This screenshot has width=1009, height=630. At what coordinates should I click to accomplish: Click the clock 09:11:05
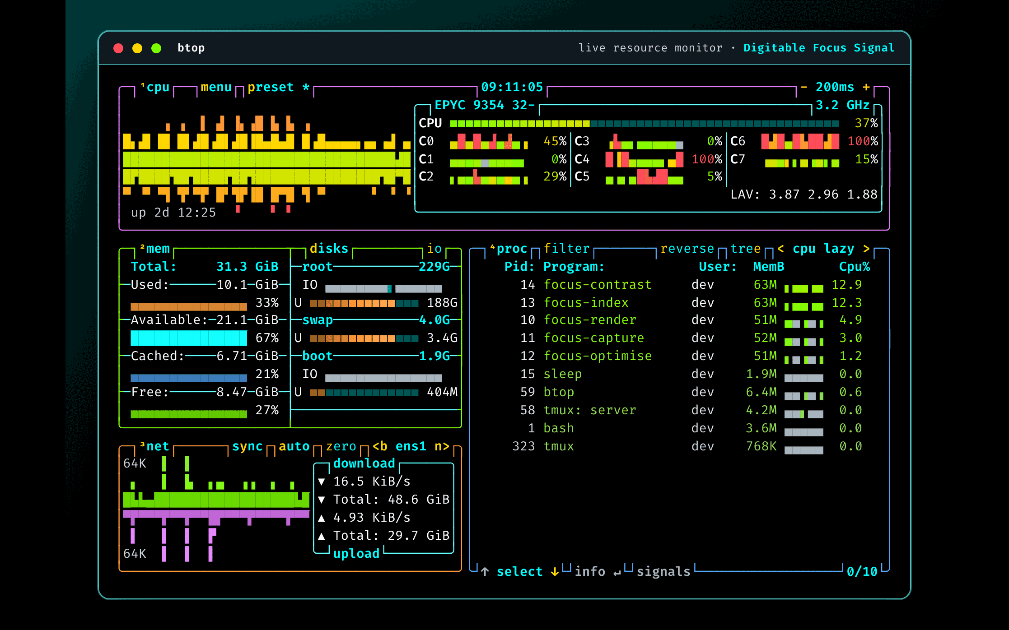point(512,87)
